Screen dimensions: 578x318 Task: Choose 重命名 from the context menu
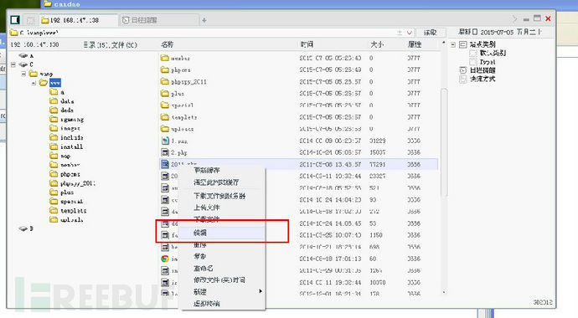(x=204, y=269)
